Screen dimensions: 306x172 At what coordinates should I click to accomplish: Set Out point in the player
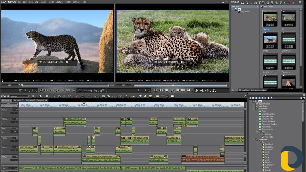(33, 90)
